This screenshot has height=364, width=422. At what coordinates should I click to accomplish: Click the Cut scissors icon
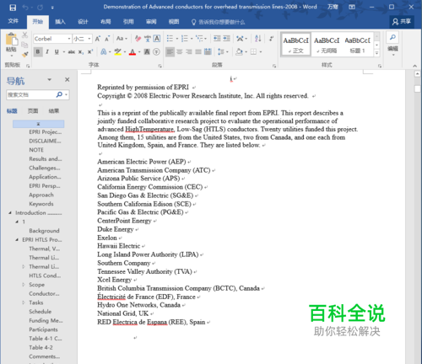[x=24, y=35]
